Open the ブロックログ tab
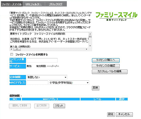 [x=56, y=4]
